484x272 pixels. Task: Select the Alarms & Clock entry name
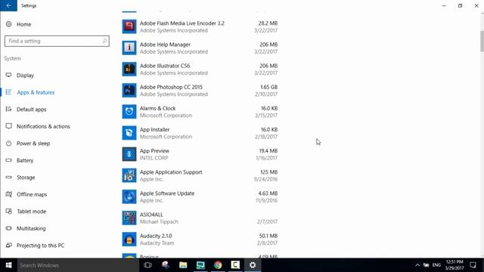tap(158, 108)
